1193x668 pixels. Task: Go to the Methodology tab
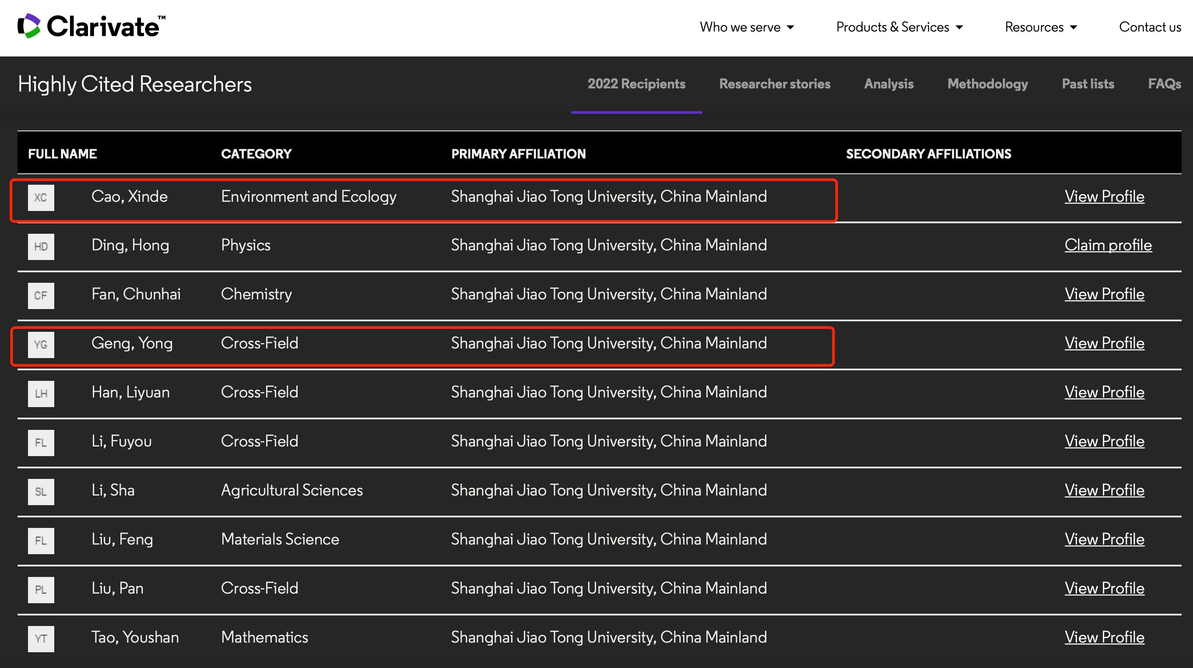pos(987,84)
